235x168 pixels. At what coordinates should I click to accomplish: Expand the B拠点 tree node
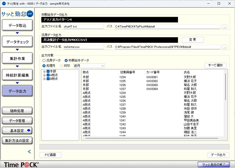click(x=44, y=79)
